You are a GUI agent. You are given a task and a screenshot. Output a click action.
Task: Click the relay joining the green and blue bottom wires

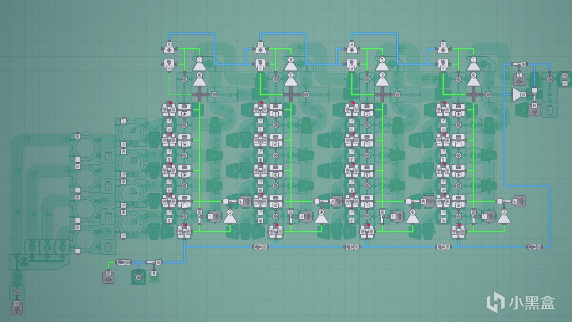[x=123, y=262]
